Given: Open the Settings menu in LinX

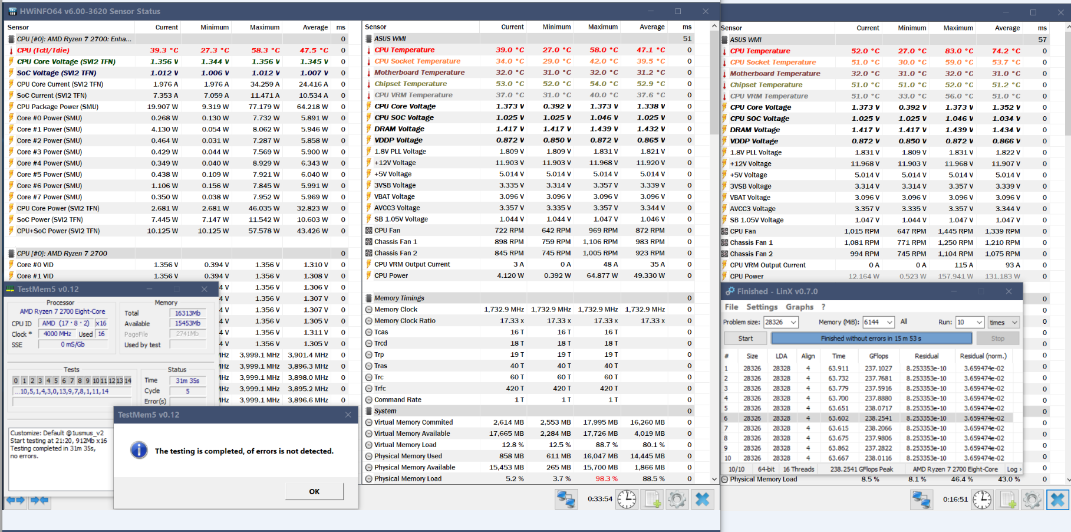Looking at the screenshot, I should pyautogui.click(x=762, y=307).
